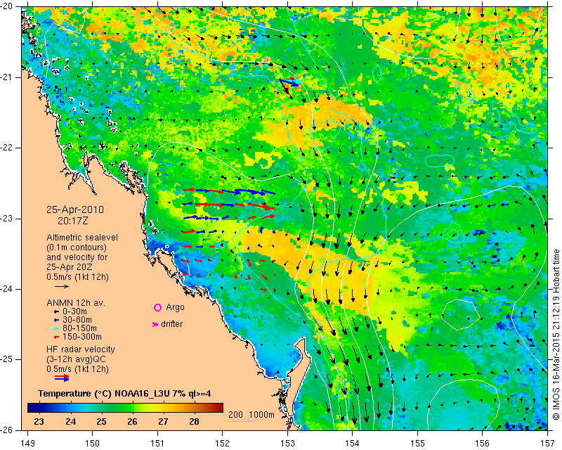
Task: Click the '(0.1m contours)' legend text
Action: tap(77, 247)
